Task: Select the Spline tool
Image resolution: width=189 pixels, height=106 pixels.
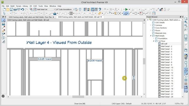Action: pos(146,13)
